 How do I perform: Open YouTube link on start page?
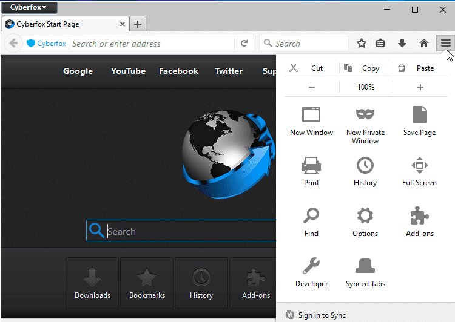(128, 71)
